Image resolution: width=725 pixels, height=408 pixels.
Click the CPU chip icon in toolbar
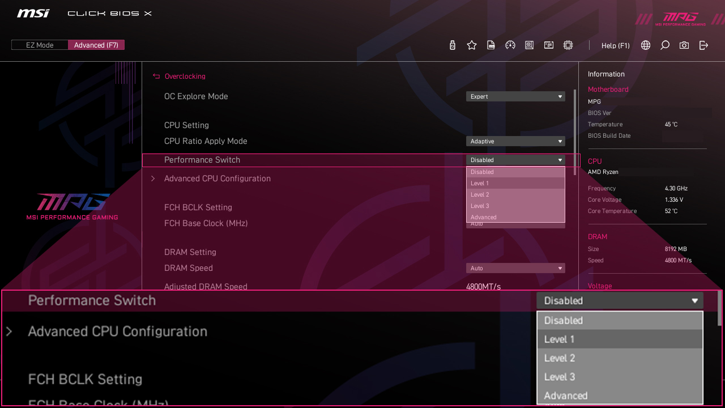pyautogui.click(x=568, y=45)
